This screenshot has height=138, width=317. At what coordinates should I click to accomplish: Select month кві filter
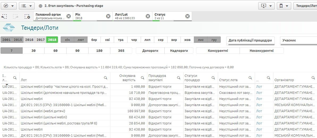pyautogui.click(x=107, y=40)
